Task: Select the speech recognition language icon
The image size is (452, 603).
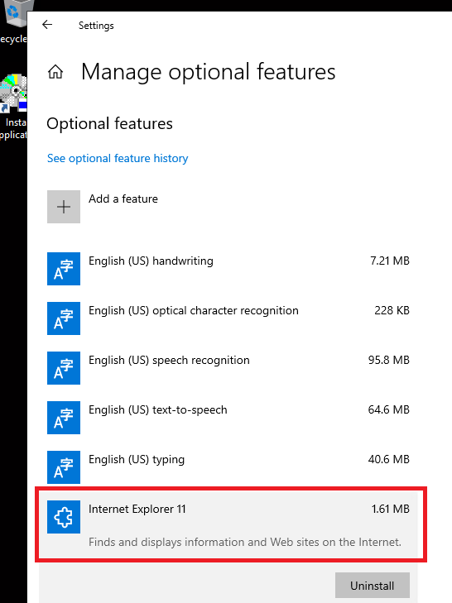Action: click(64, 368)
